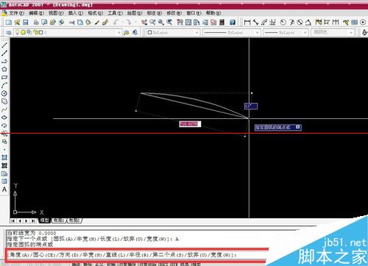Undo the last action
Image resolution: width=368 pixels, height=266 pixels.
coord(116,23)
